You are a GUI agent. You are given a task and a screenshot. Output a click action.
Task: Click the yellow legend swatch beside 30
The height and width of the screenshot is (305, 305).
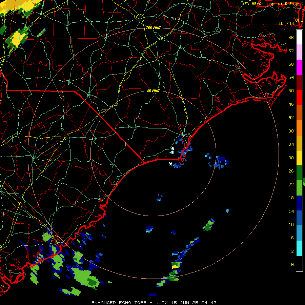point(299,158)
